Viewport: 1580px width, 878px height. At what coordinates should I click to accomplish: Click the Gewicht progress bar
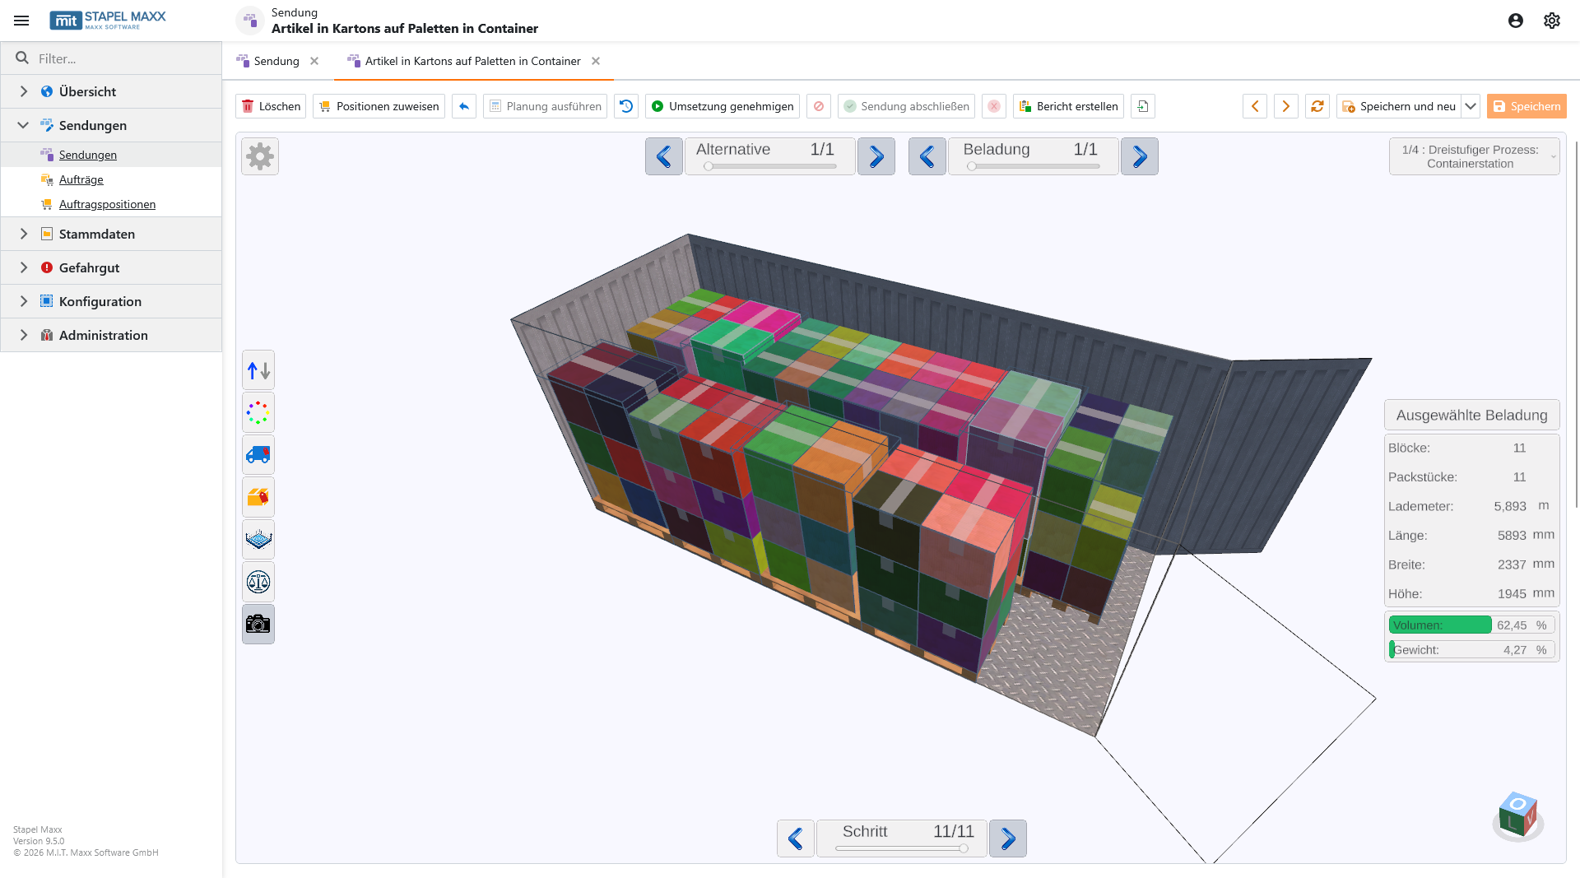click(1472, 650)
